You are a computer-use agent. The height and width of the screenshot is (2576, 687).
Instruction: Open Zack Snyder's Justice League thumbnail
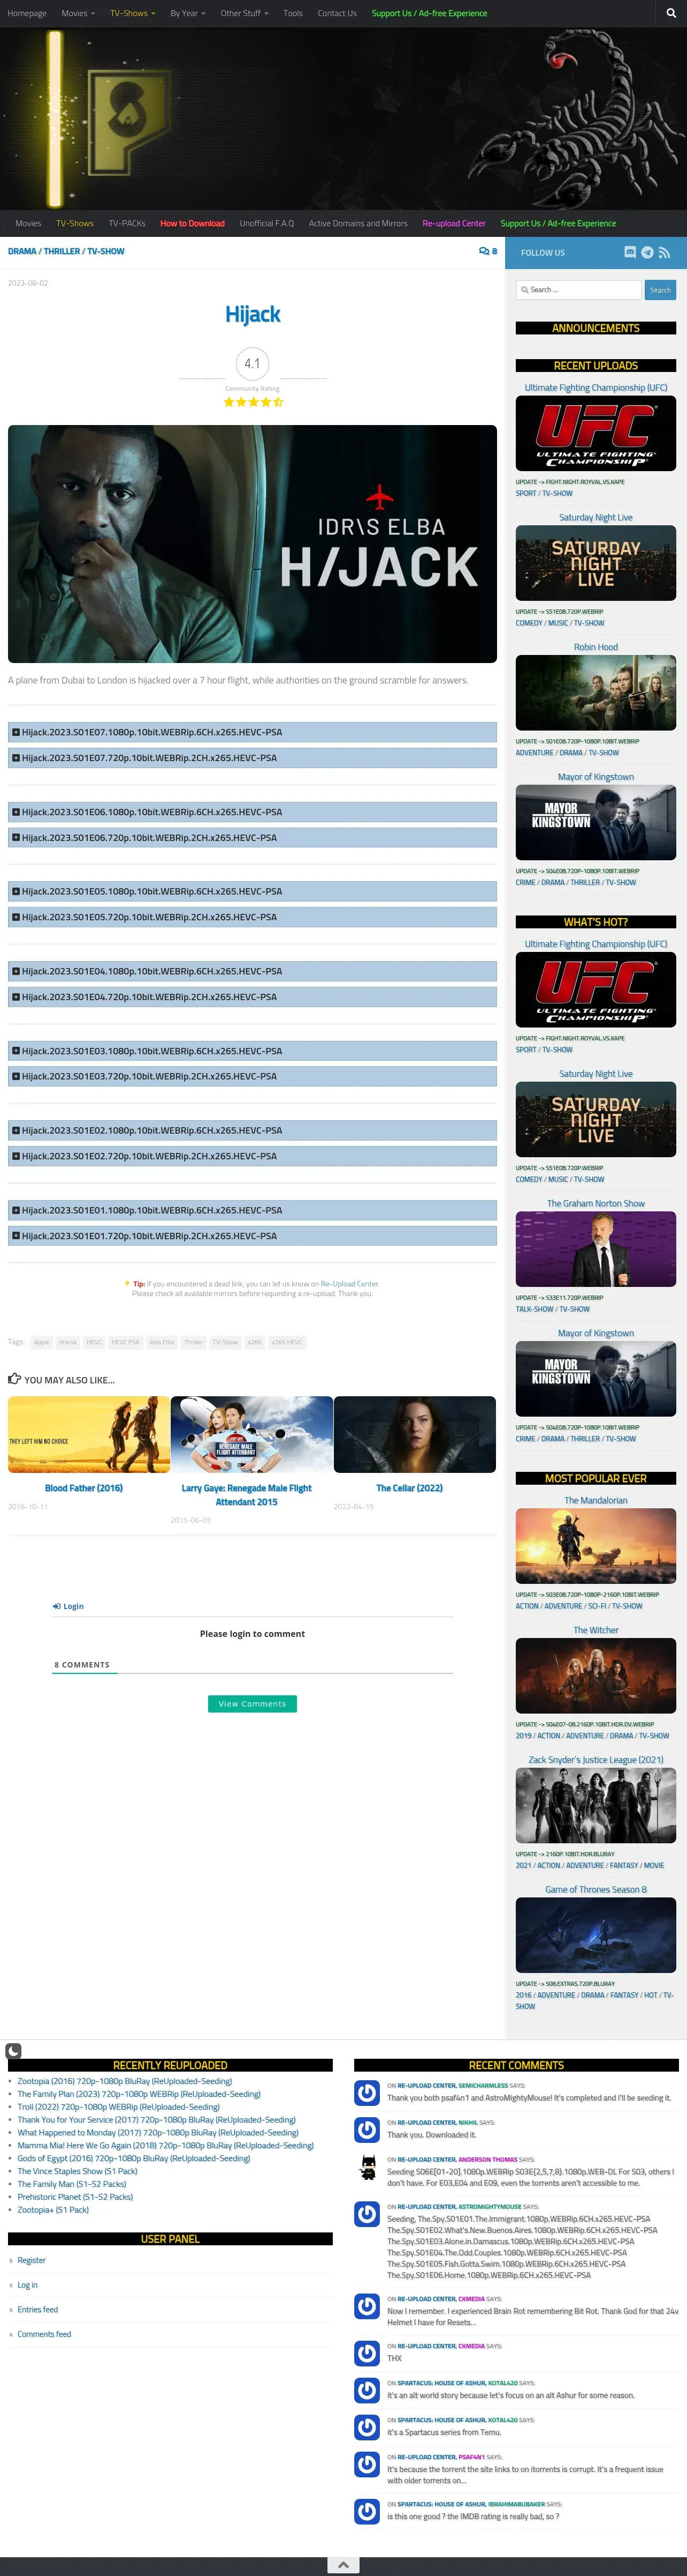(596, 1805)
